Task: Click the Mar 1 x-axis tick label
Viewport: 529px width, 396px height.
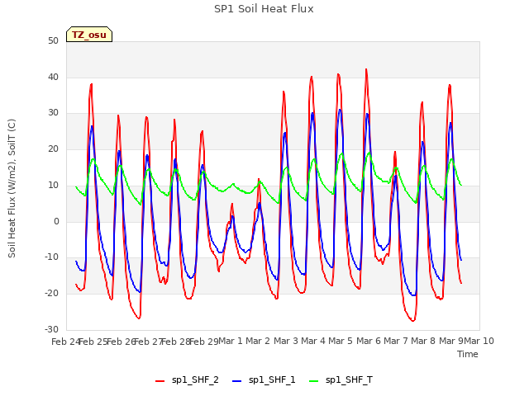Action: pyautogui.click(x=231, y=341)
